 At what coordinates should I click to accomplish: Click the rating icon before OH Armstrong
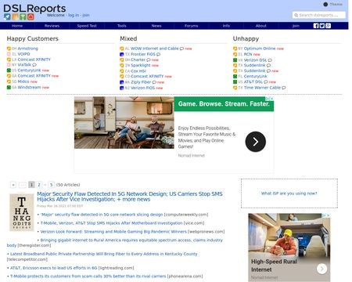pos(9,49)
